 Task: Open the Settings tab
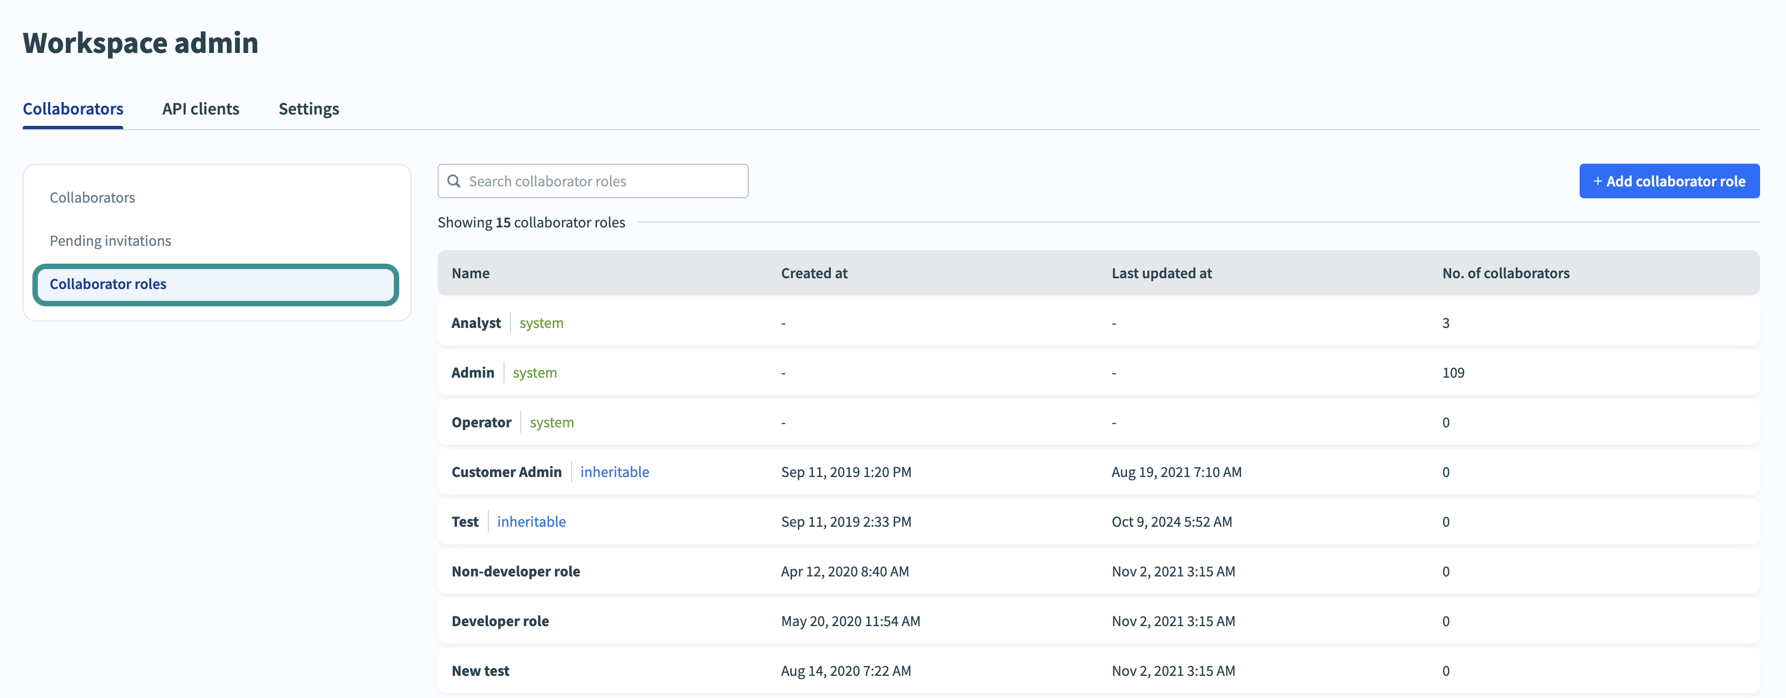308,109
